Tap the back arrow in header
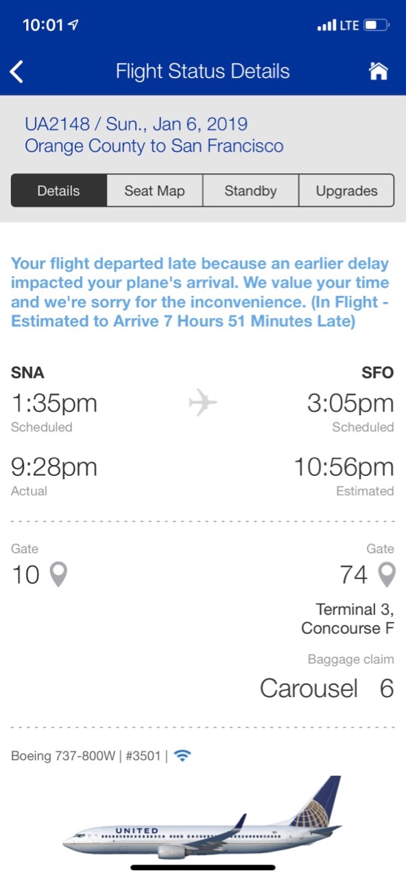This screenshot has width=406, height=879. [x=17, y=71]
